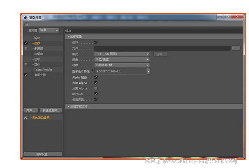Click the file browse ... button
This screenshot has width=249, height=168.
[x=236, y=48]
